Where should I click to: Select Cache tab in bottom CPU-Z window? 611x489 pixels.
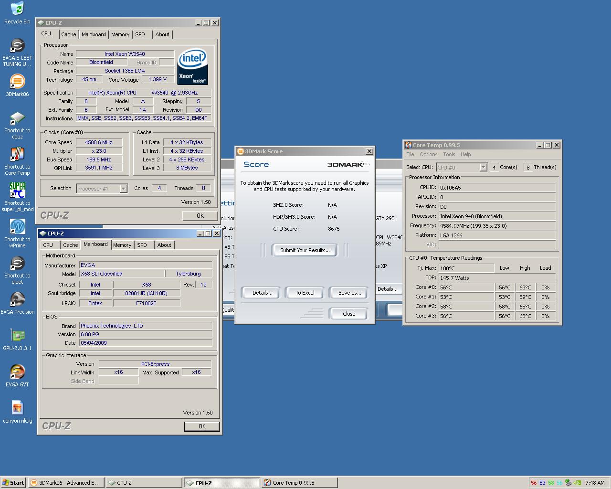[70, 245]
